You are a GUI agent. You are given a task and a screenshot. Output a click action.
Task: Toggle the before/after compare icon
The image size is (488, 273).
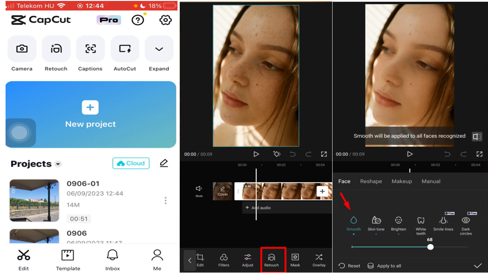point(477,136)
